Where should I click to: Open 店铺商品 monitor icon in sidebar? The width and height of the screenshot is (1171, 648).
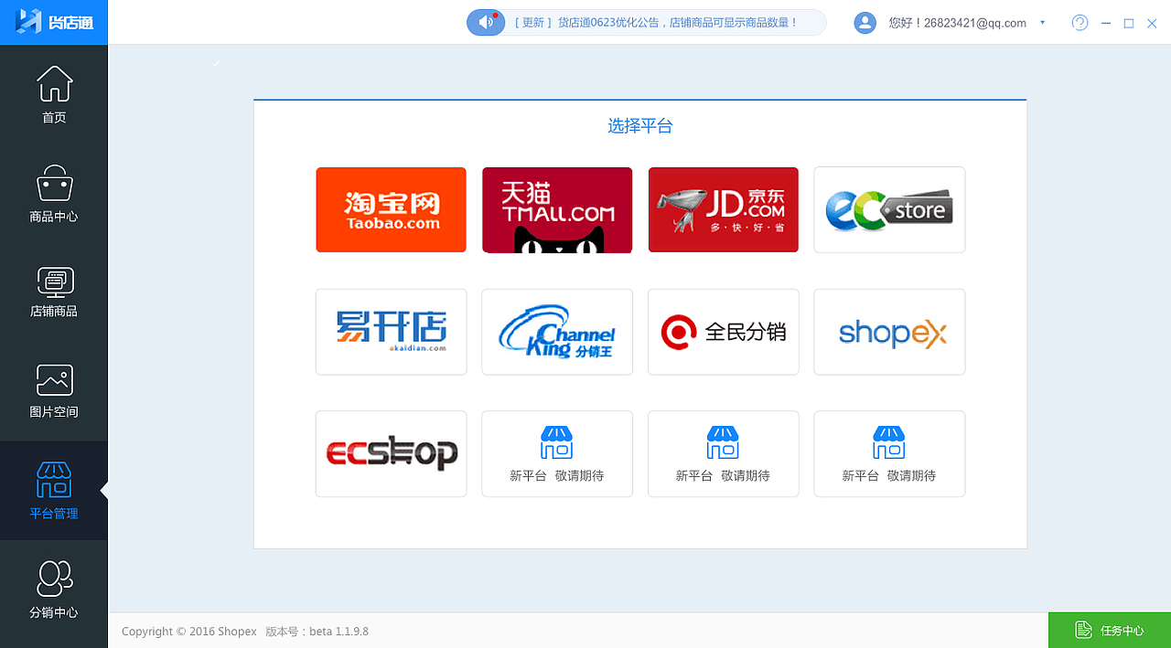tap(54, 282)
